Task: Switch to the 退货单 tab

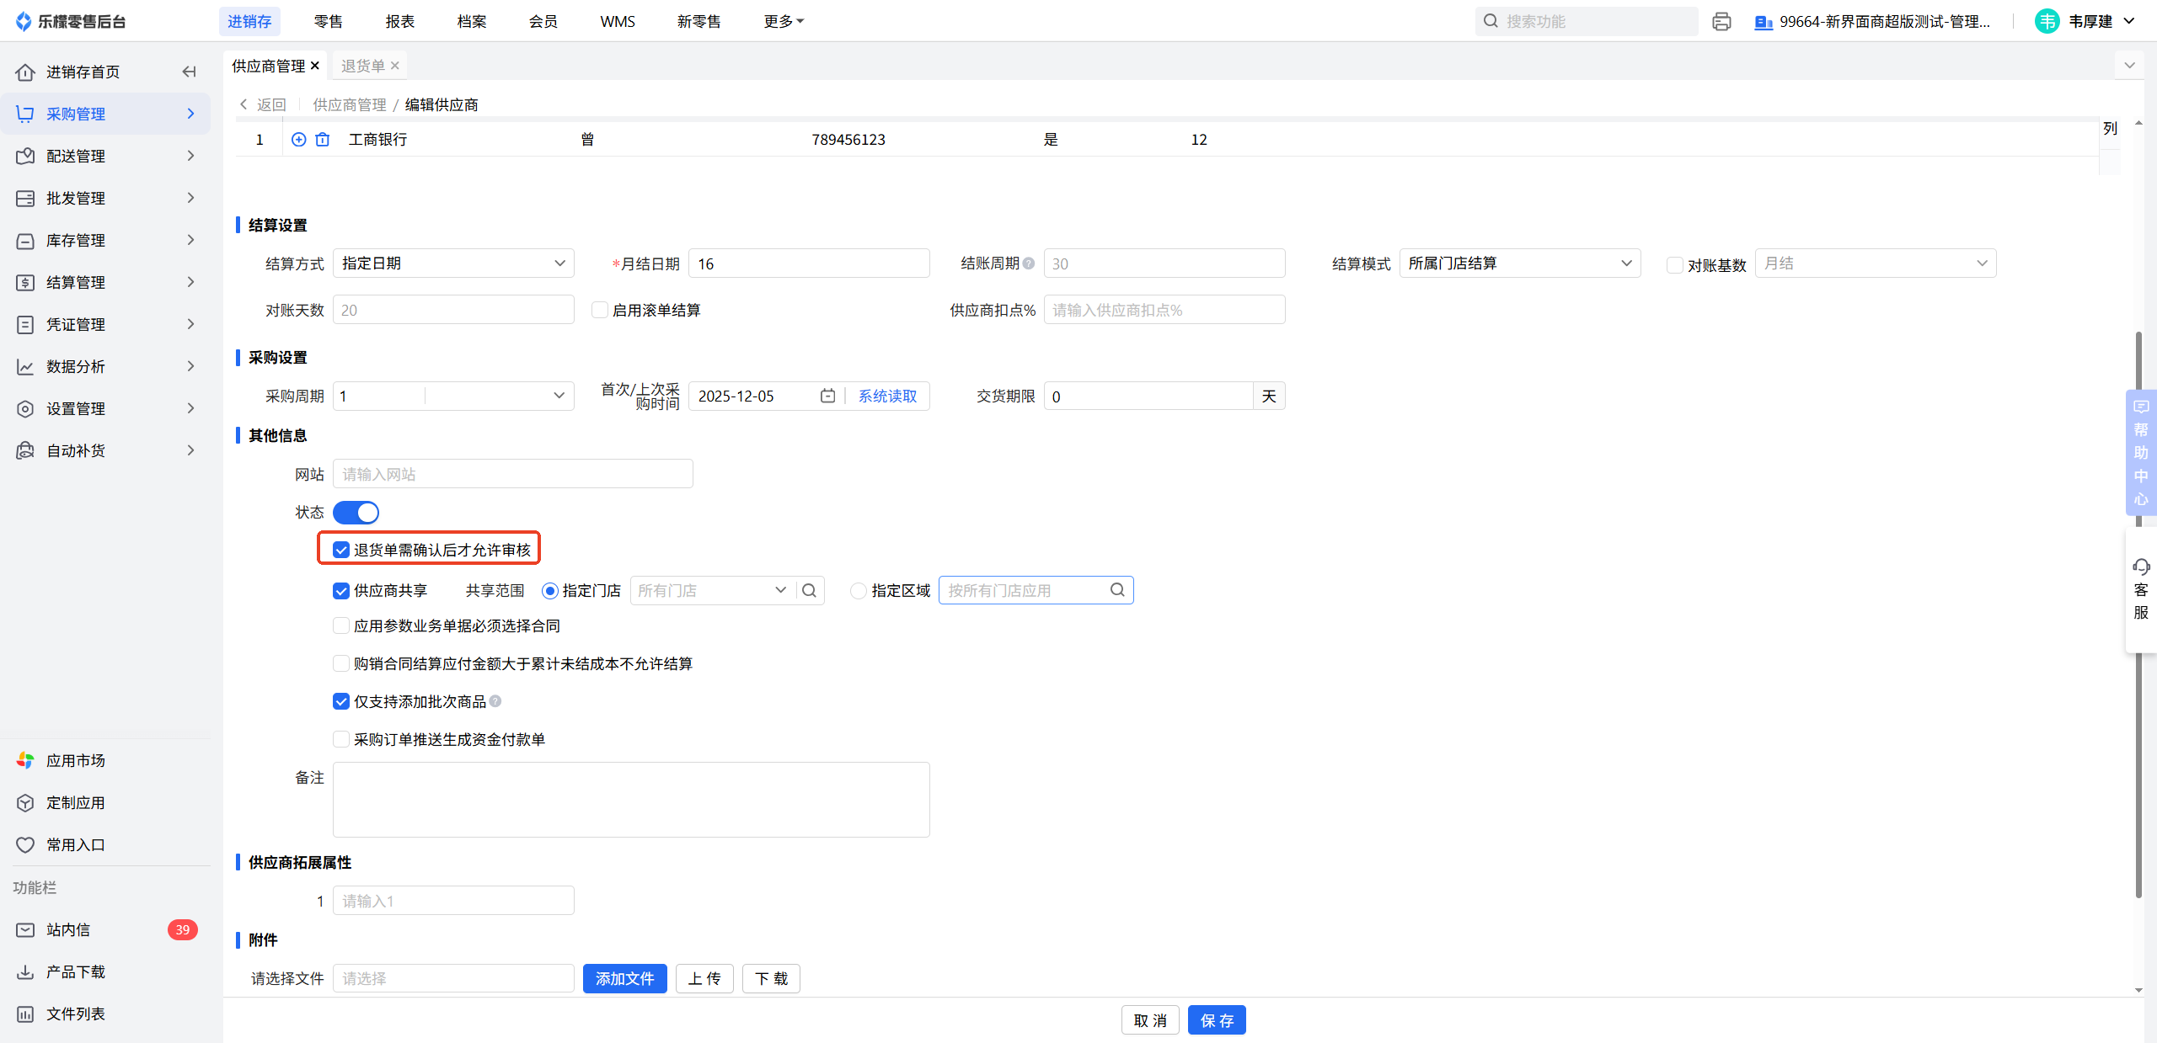Action: [x=362, y=66]
